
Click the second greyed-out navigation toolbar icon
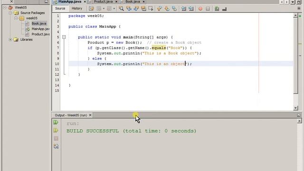coord(109,9)
